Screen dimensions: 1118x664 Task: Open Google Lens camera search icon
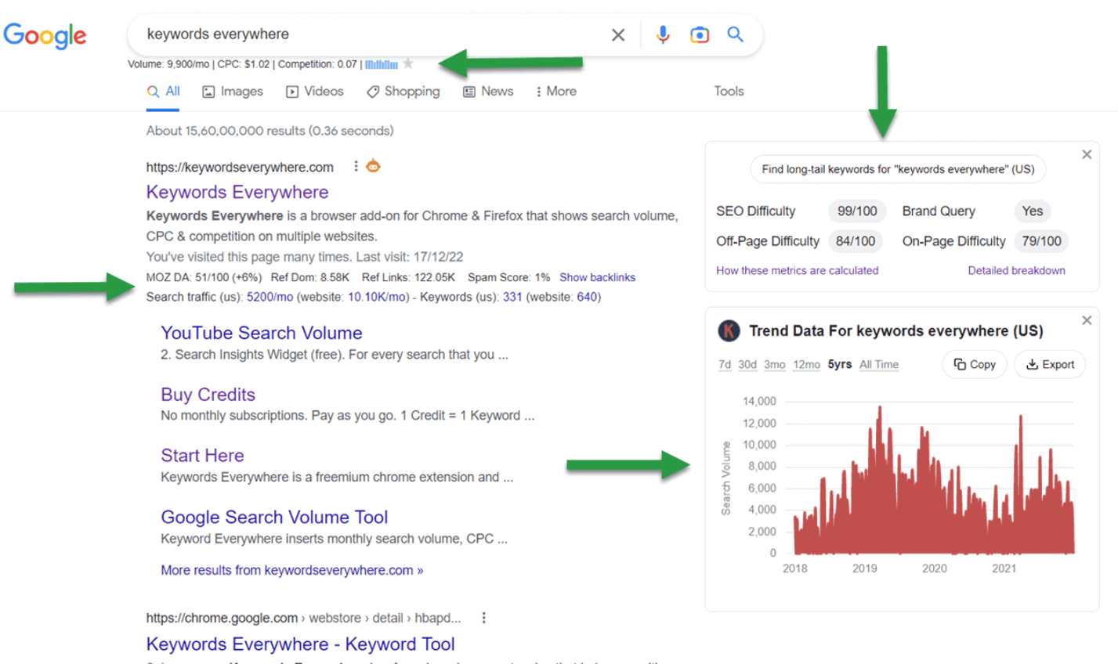699,34
